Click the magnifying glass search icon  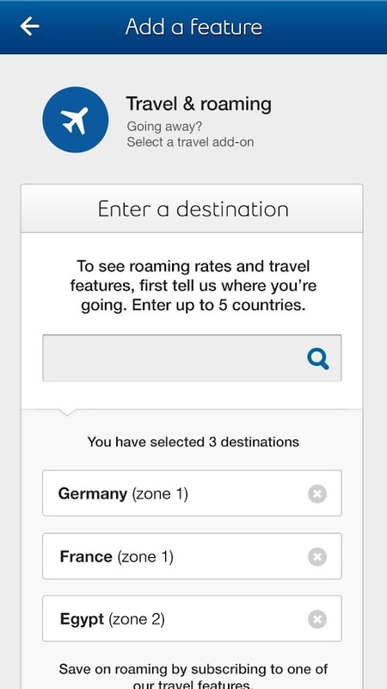[x=318, y=358]
